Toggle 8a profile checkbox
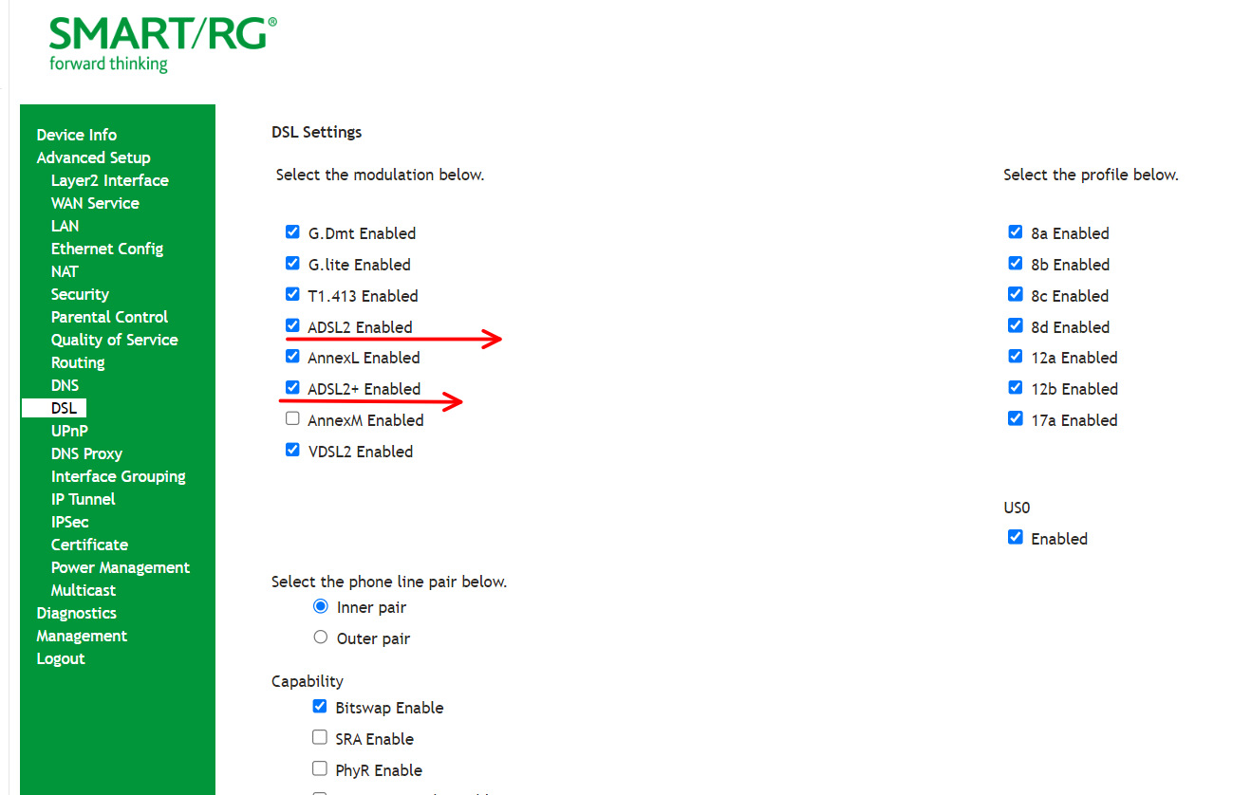Screen dimensions: 1251x795 coord(1016,231)
